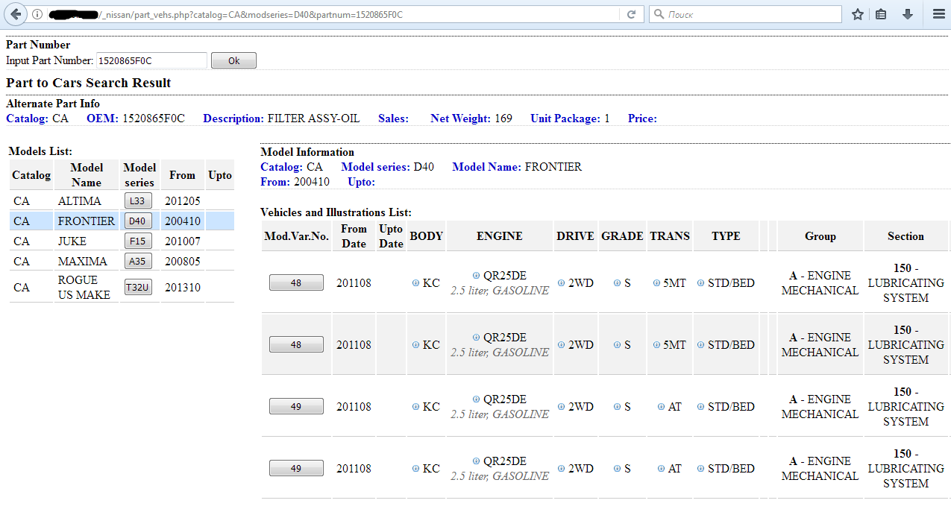Image resolution: width=951 pixels, height=512 pixels.
Task: Open model series L33 for ALTIMA
Action: pyautogui.click(x=139, y=200)
